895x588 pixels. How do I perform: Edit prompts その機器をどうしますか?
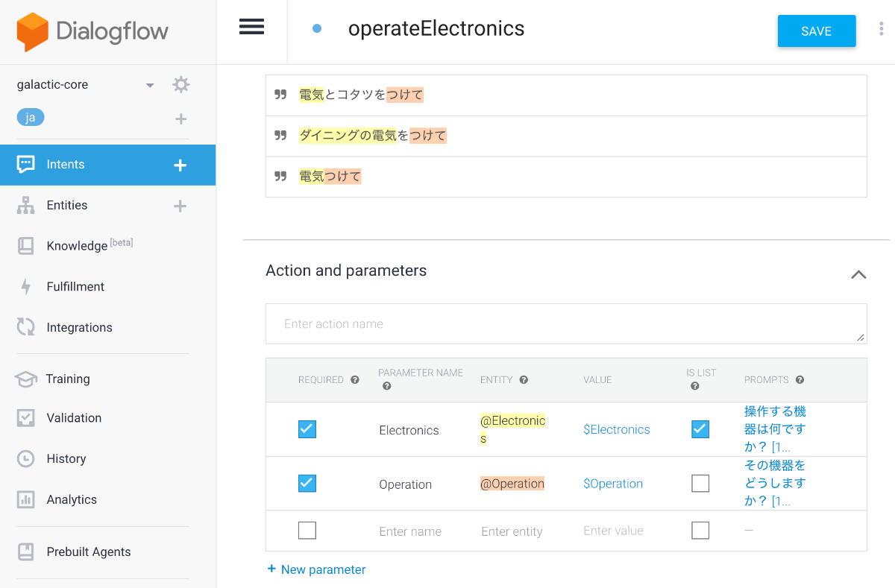[775, 484]
